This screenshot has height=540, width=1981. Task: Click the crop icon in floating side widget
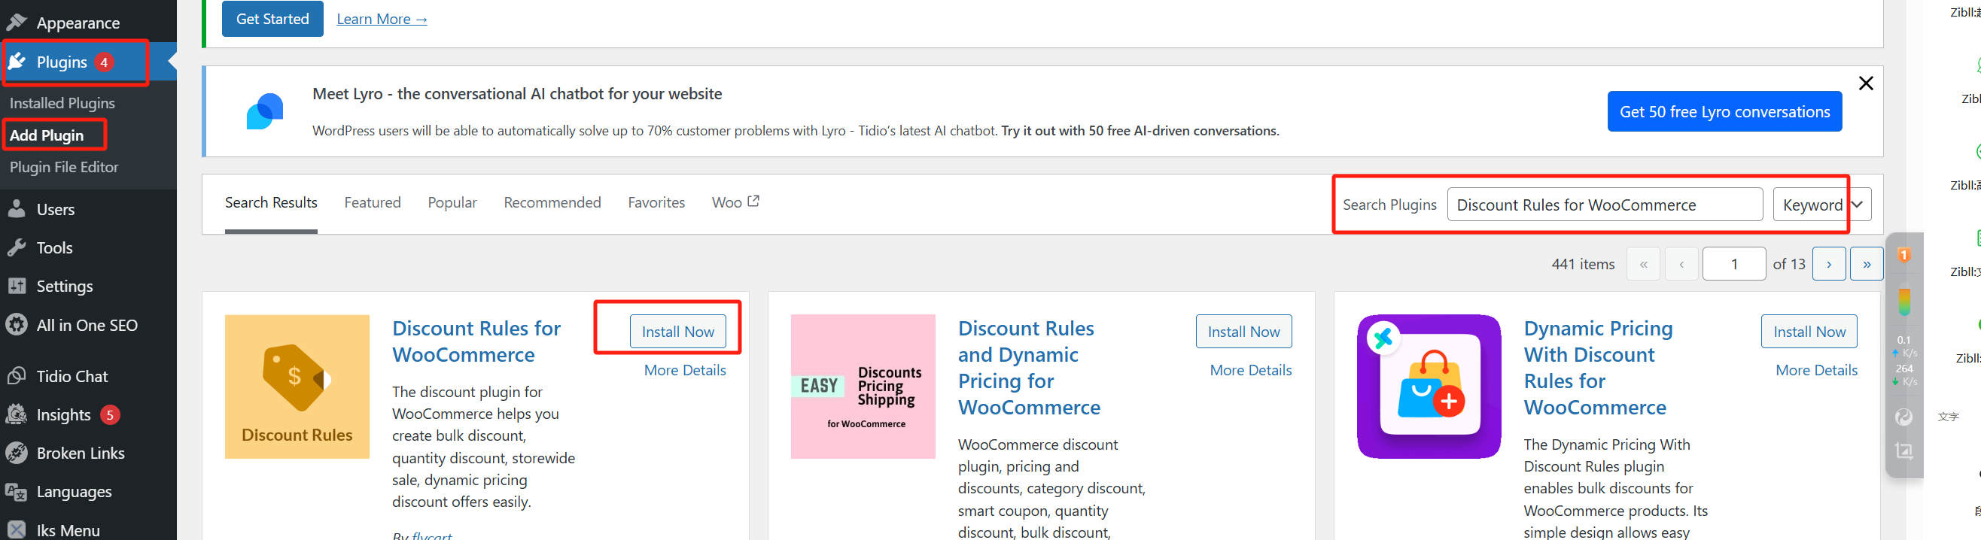tap(1904, 451)
